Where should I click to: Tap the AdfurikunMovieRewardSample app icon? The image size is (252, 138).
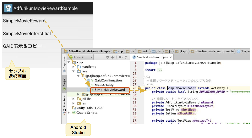pos(8,8)
